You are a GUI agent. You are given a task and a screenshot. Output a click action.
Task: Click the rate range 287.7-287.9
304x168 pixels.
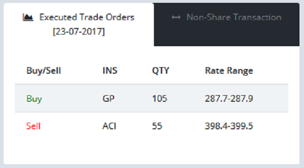coord(229,98)
